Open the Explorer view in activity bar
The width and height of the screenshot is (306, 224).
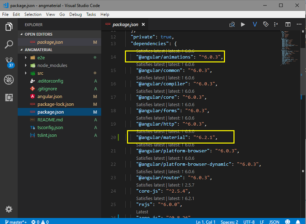(9, 27)
